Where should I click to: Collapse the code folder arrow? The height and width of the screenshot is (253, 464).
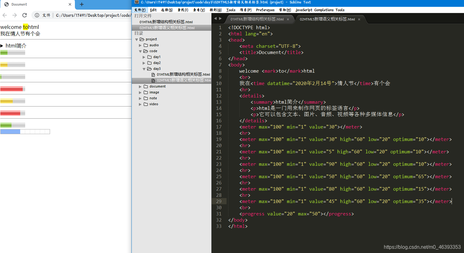tap(140, 51)
